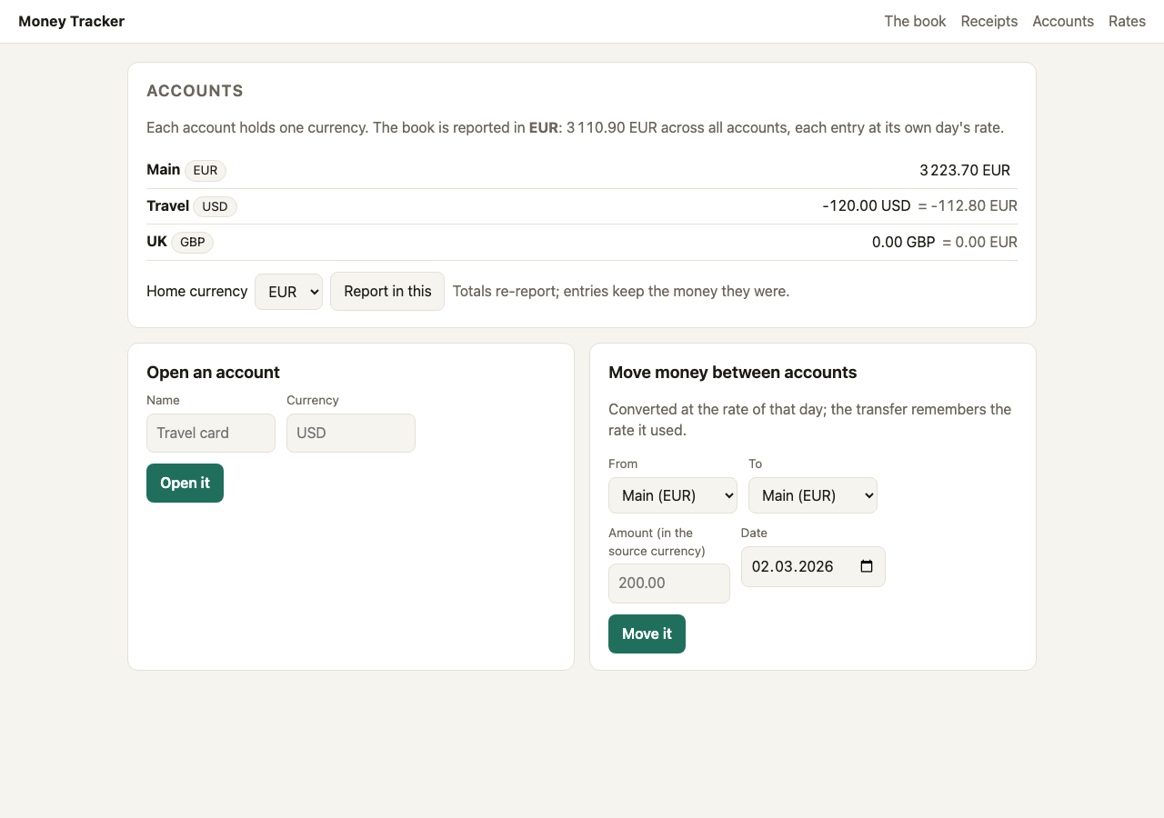Click the 0.00 GBP balance
Viewport: 1164px width, 818px height.
(x=904, y=243)
